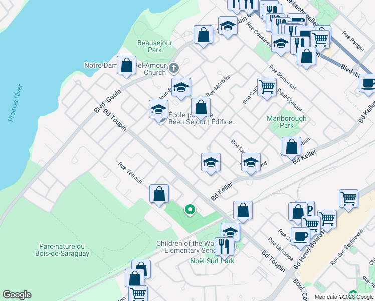This screenshot has height=301, width=375.
Task: Open shopping bag marker south of Marlborough Park
Action: (291, 148)
